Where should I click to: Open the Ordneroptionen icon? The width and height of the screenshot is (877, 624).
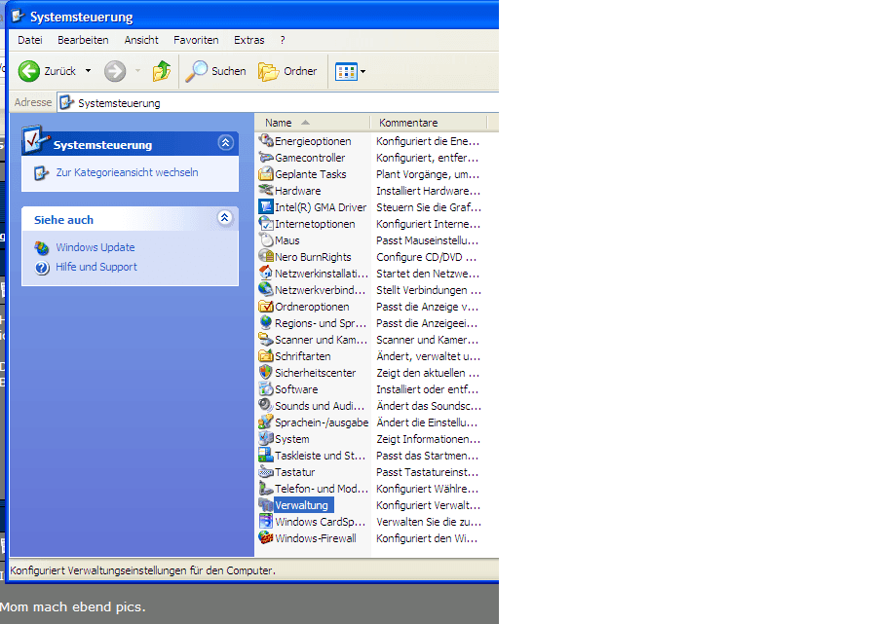pos(266,307)
